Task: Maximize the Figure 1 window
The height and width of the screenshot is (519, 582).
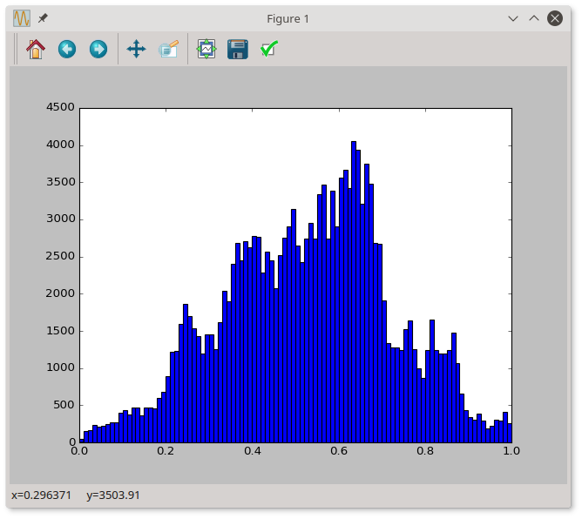Action: [532, 18]
